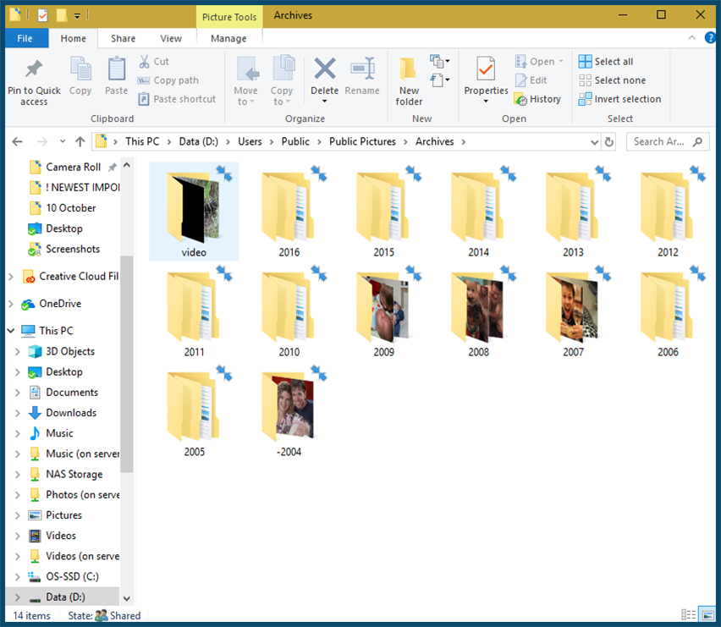Select the 2016 folder
The width and height of the screenshot is (721, 627).
pyautogui.click(x=289, y=213)
